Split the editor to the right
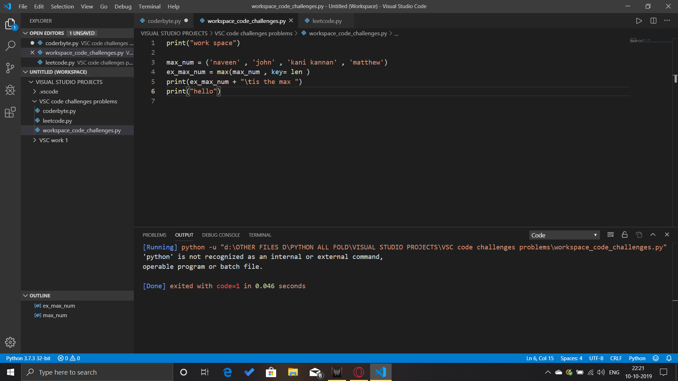This screenshot has height=381, width=678. tap(653, 21)
